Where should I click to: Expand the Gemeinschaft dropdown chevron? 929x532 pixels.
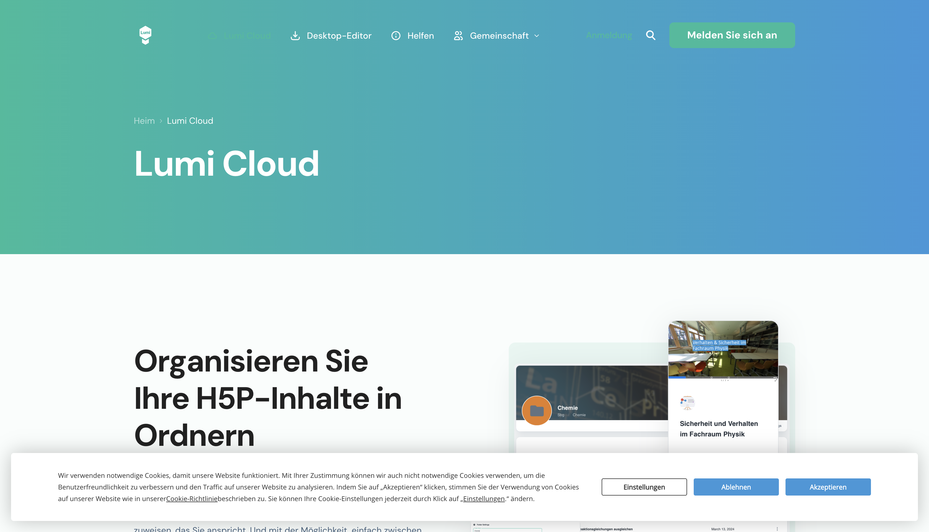point(537,36)
